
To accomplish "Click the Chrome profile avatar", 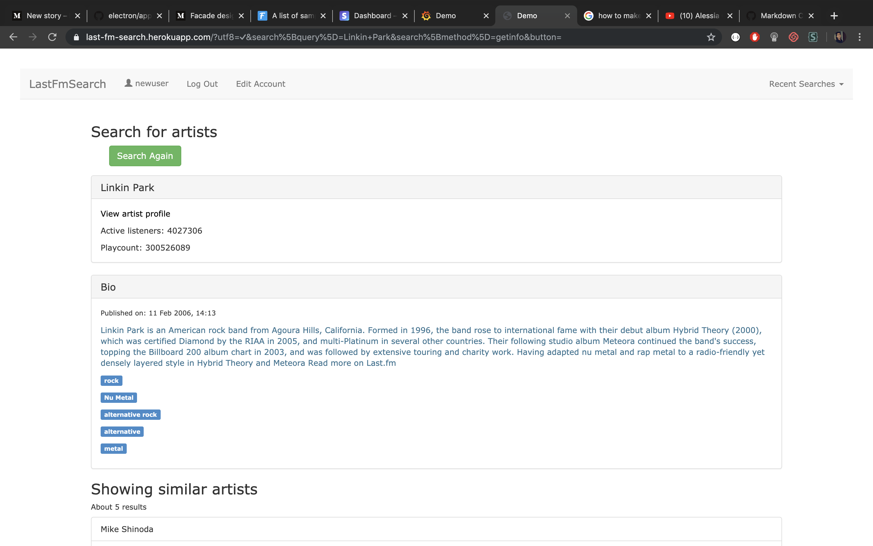I will tap(840, 37).
